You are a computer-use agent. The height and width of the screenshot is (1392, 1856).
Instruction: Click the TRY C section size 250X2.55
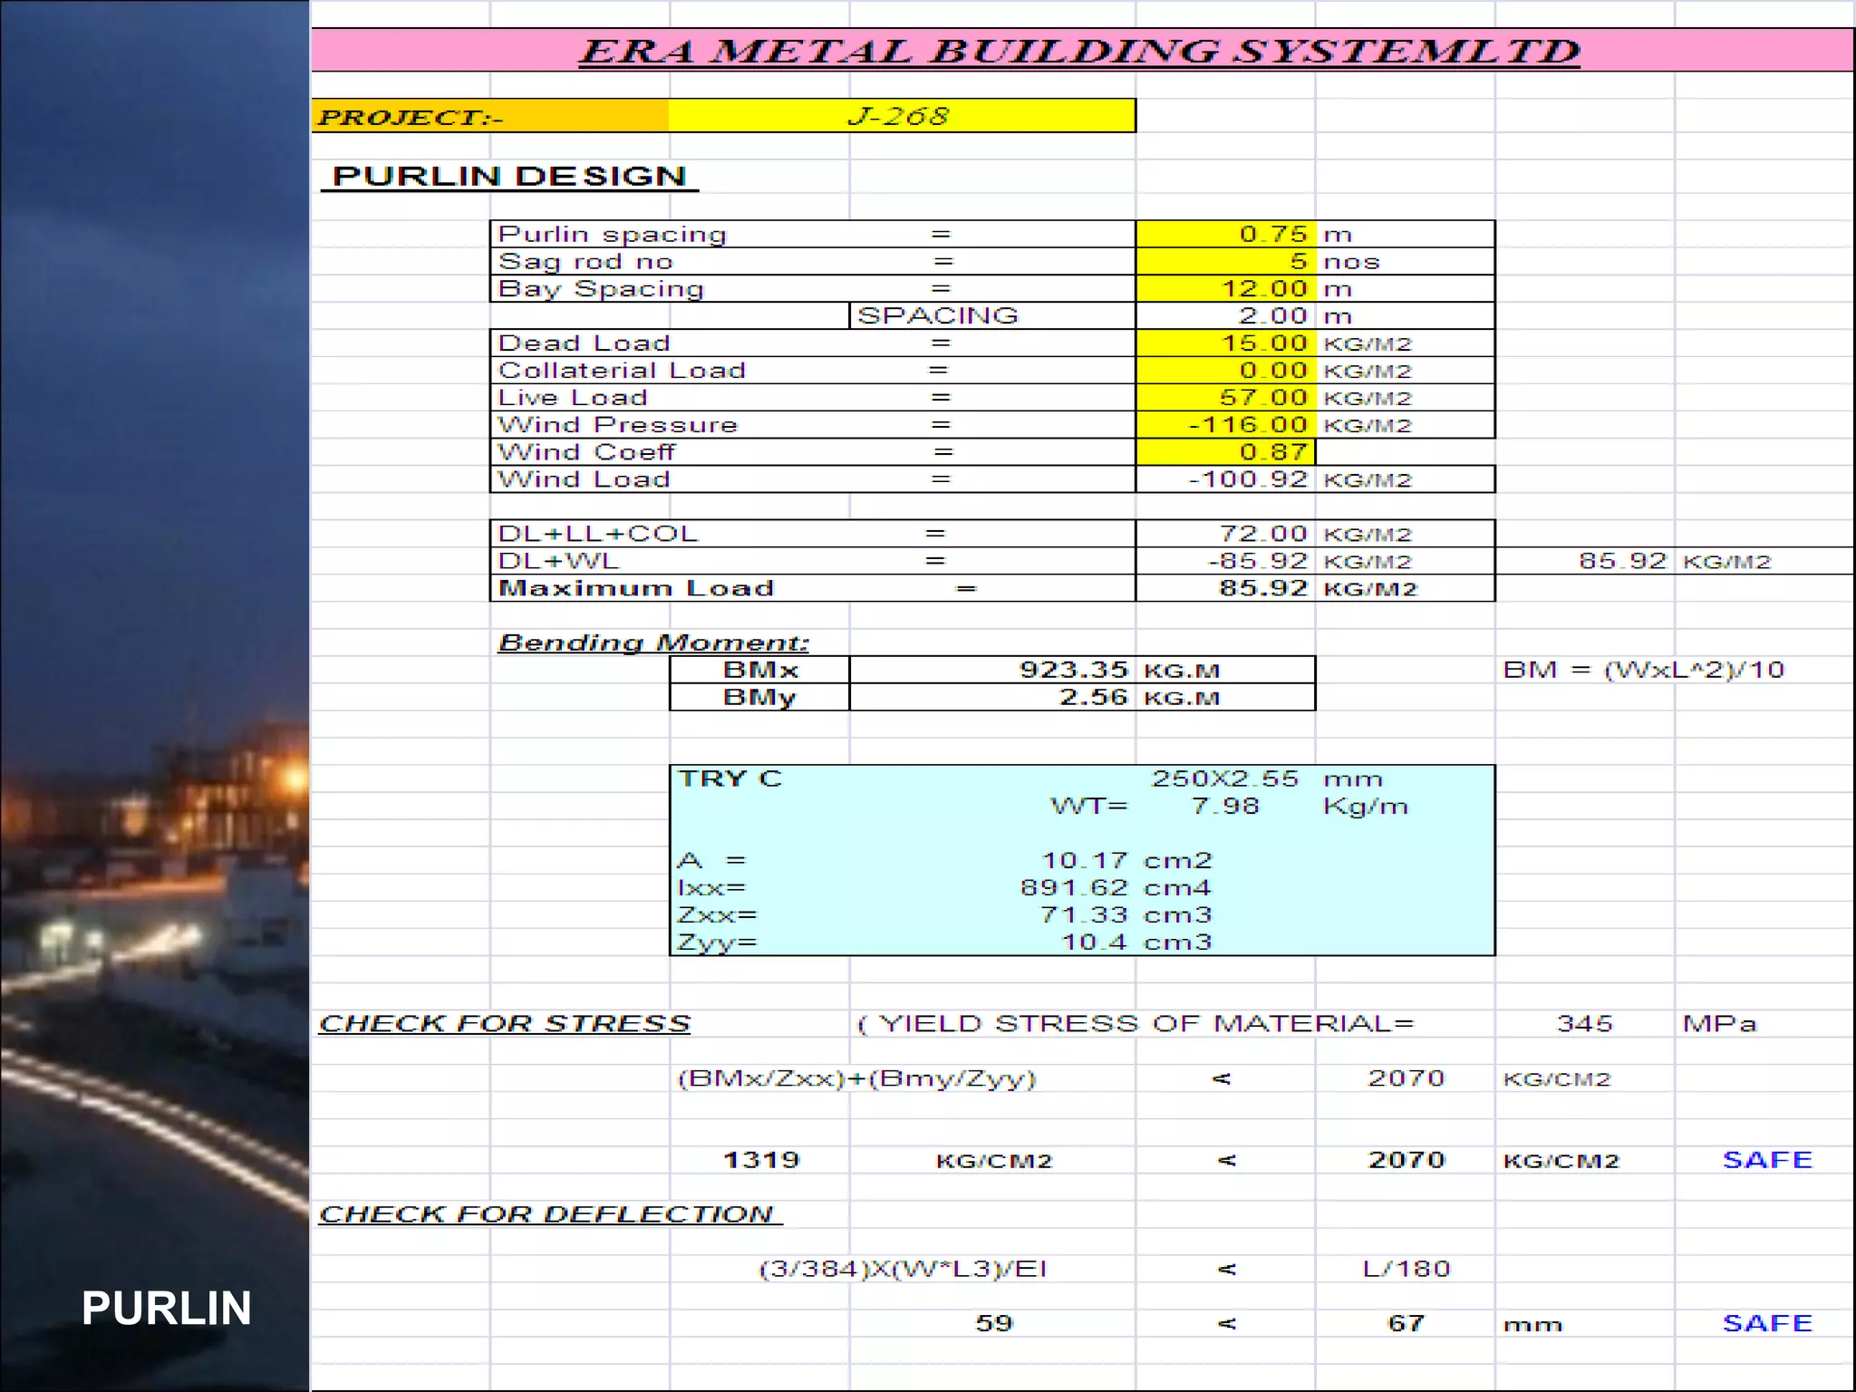point(1224,778)
